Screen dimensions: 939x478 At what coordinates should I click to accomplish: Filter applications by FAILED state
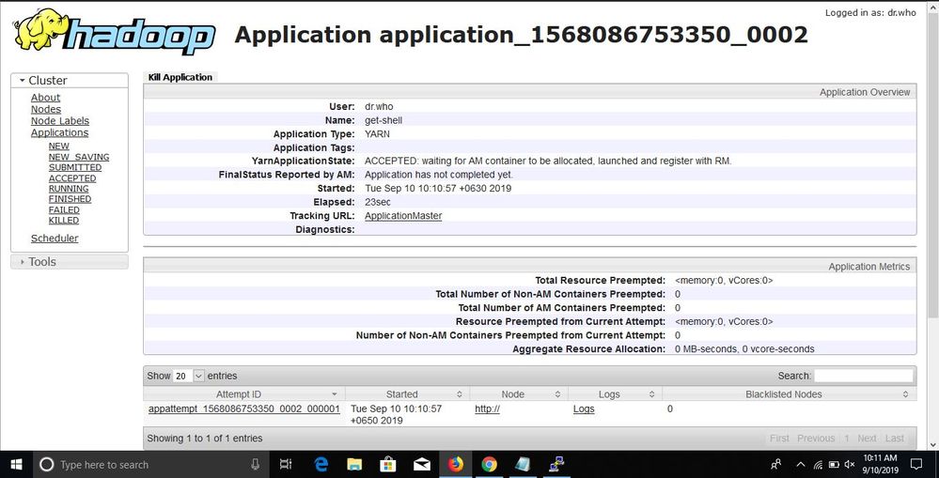pos(64,210)
